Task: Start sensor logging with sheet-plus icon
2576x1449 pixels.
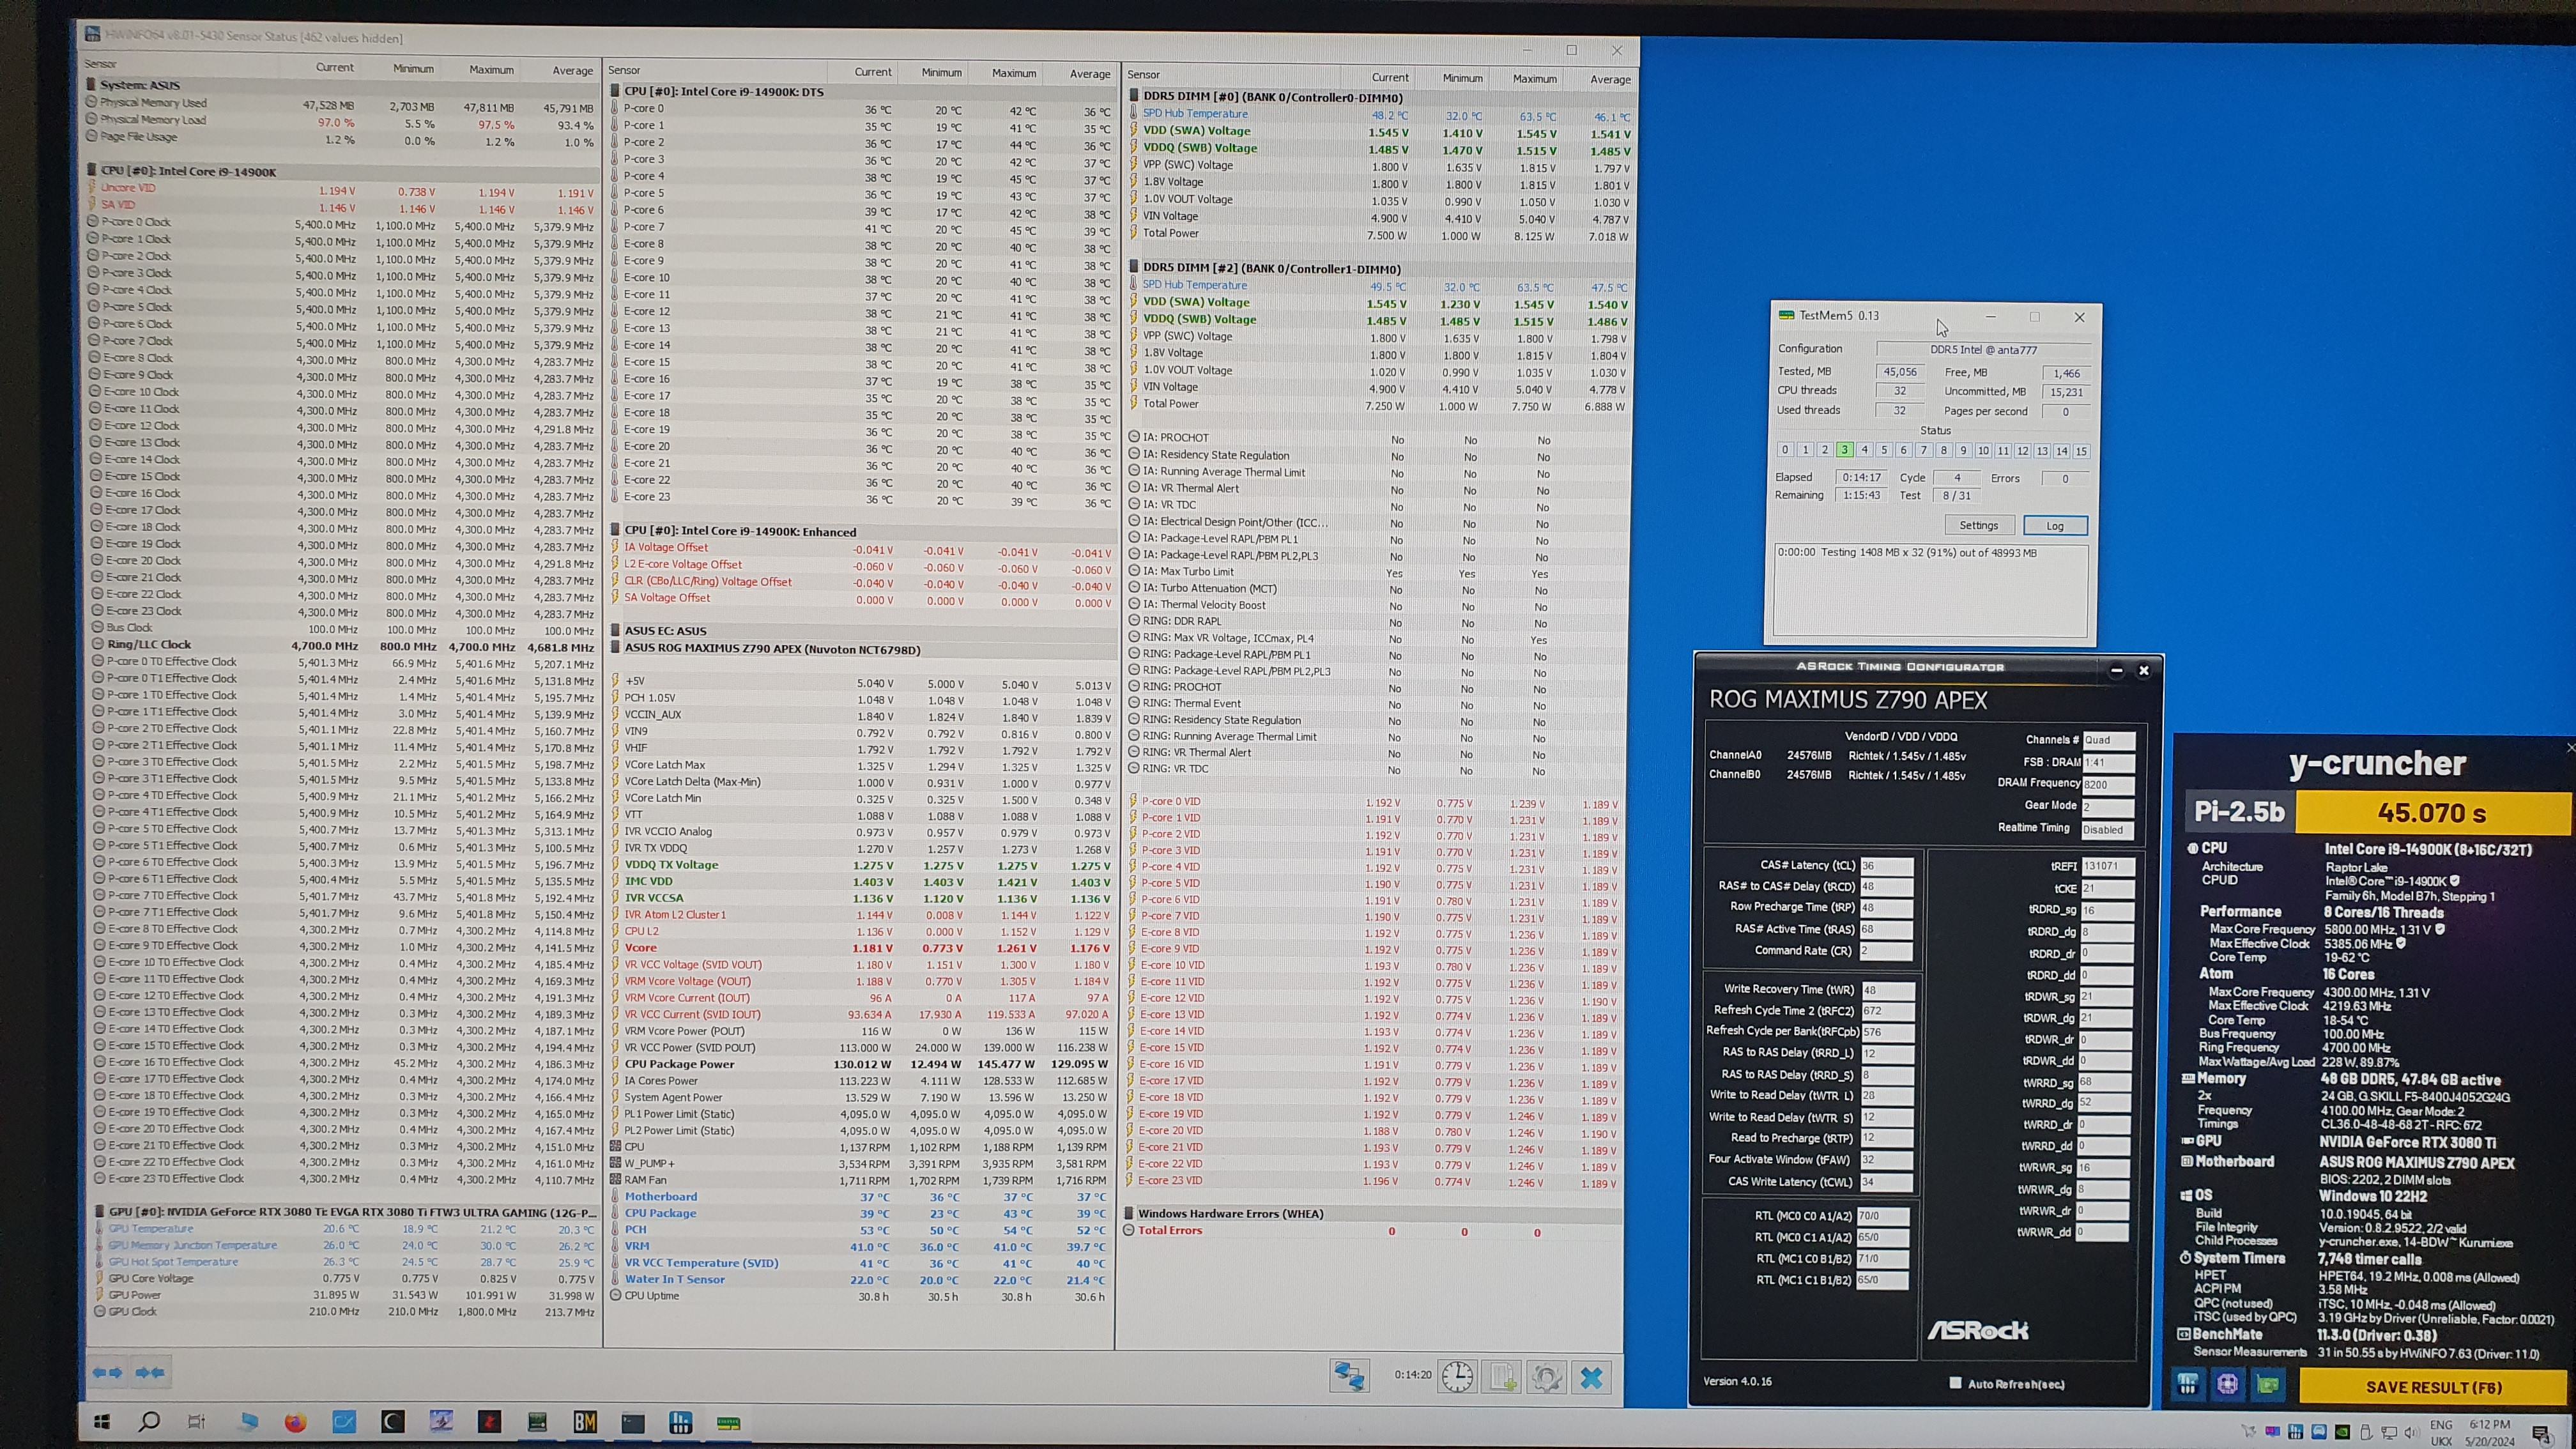Action: 1502,1377
